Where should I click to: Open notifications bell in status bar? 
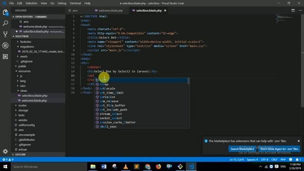point(298,160)
